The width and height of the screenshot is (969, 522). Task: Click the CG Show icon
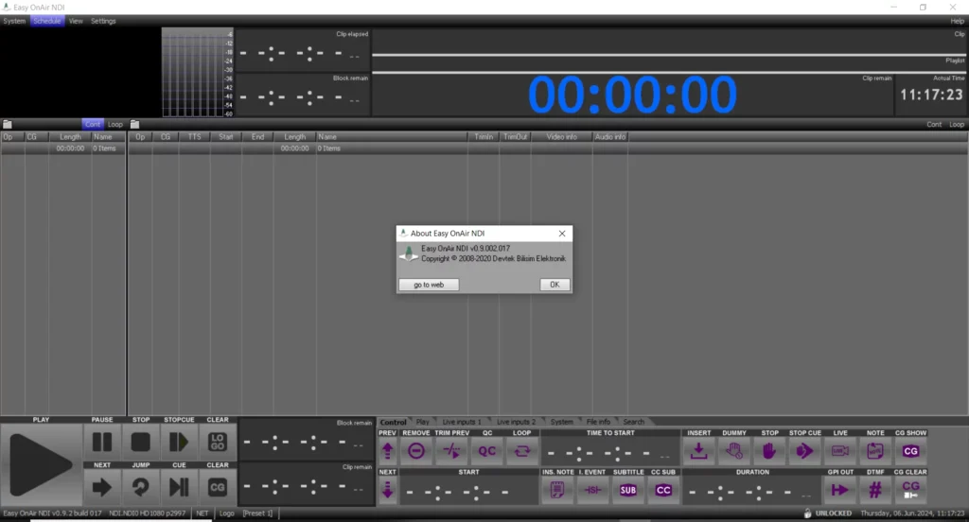pyautogui.click(x=910, y=451)
